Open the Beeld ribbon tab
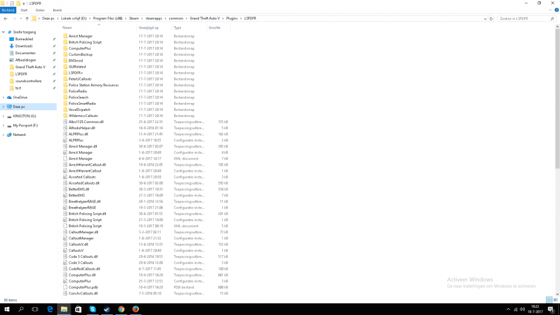 click(57, 10)
